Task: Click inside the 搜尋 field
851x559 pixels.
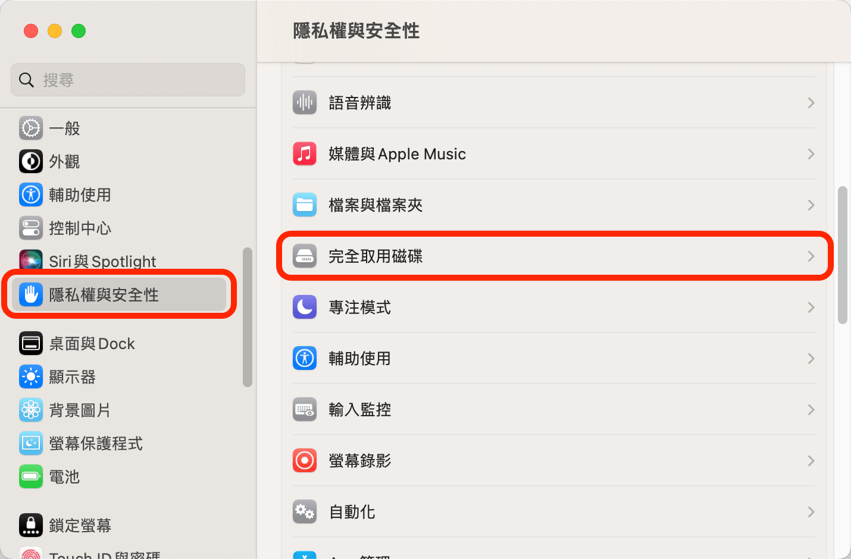Action: coord(127,79)
